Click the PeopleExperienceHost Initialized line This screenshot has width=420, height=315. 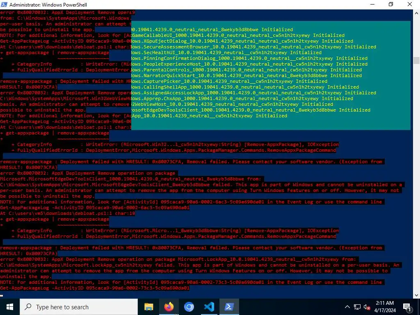[x=249, y=64]
